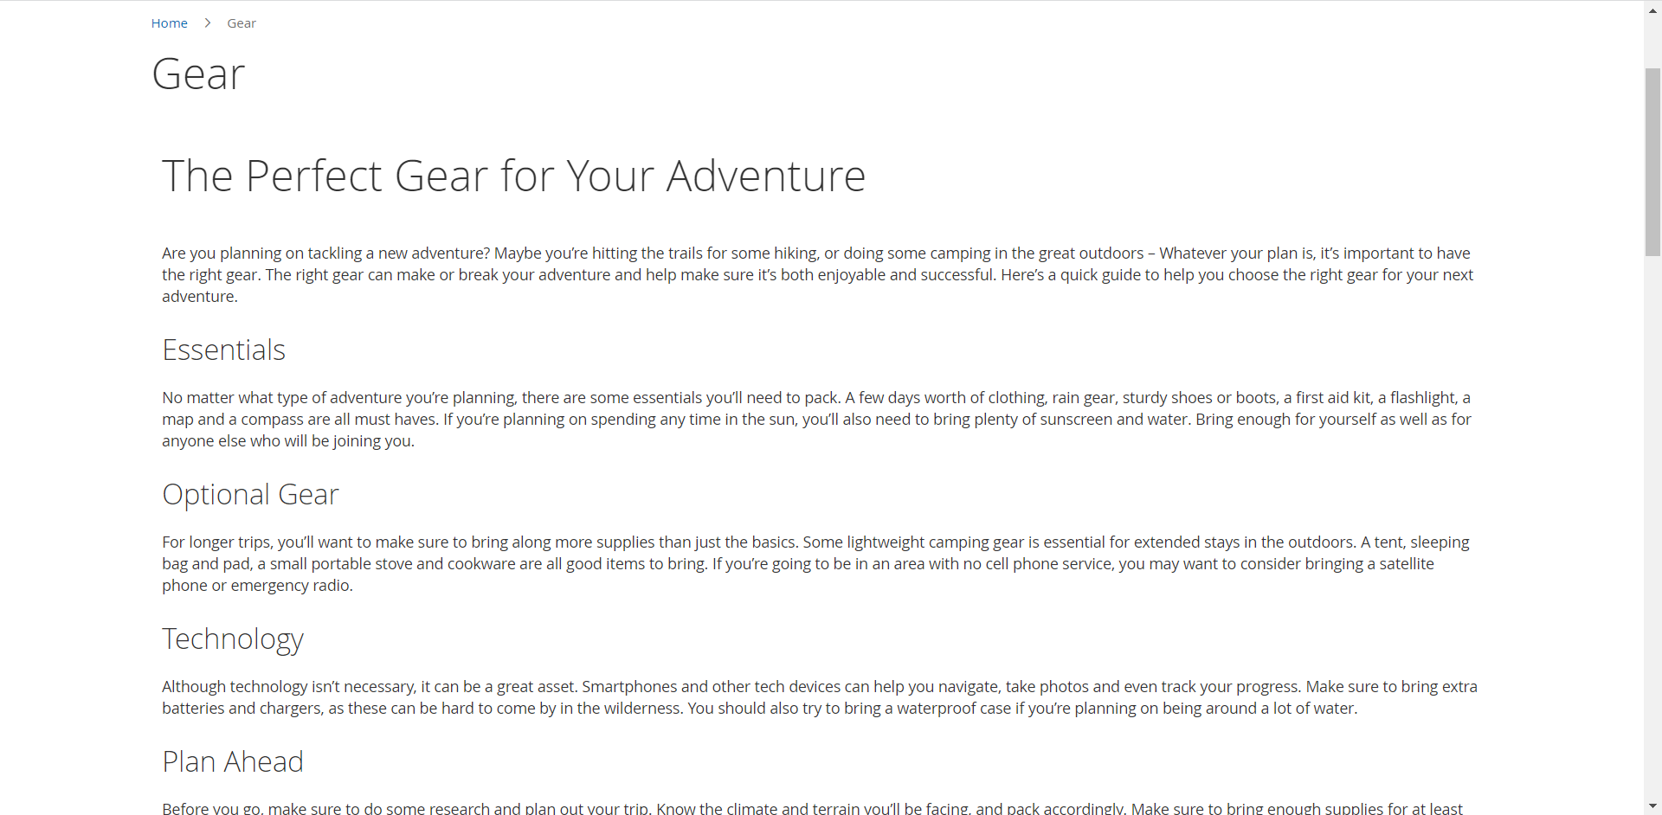Screen dimensions: 1662x815
Task: Click the paragraph under Optional Gear heading
Action: [x=817, y=564]
